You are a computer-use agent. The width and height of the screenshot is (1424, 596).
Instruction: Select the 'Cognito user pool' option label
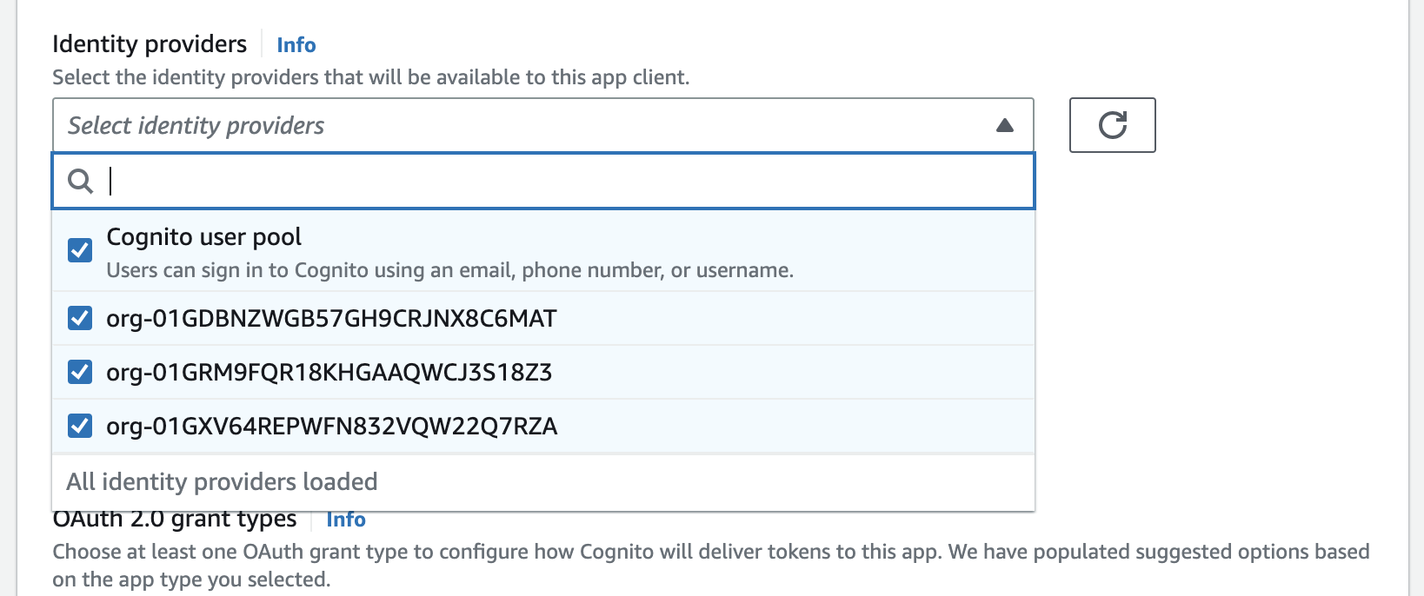tap(203, 237)
